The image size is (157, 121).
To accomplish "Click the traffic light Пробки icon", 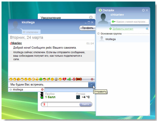I will (x=42, y=95).
